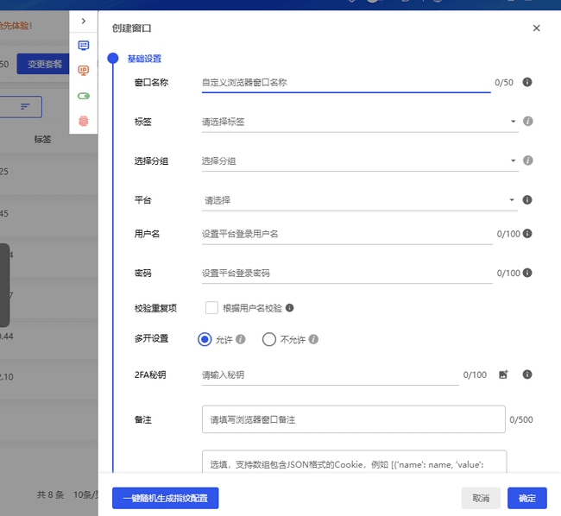
Task: Click the 基础设置 step heading
Action: [144, 59]
